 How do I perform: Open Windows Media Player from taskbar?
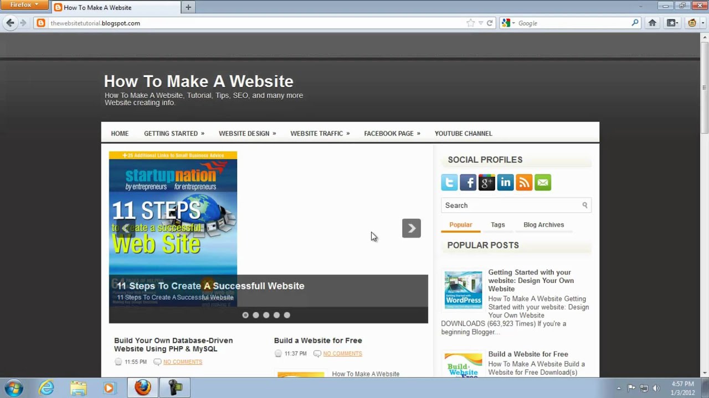coord(109,388)
